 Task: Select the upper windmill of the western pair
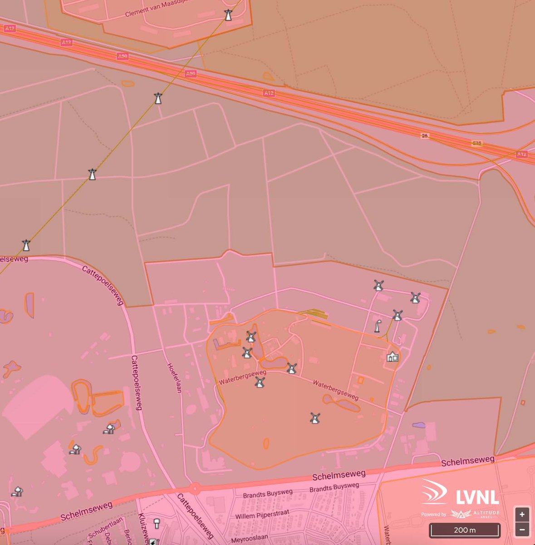(251, 337)
